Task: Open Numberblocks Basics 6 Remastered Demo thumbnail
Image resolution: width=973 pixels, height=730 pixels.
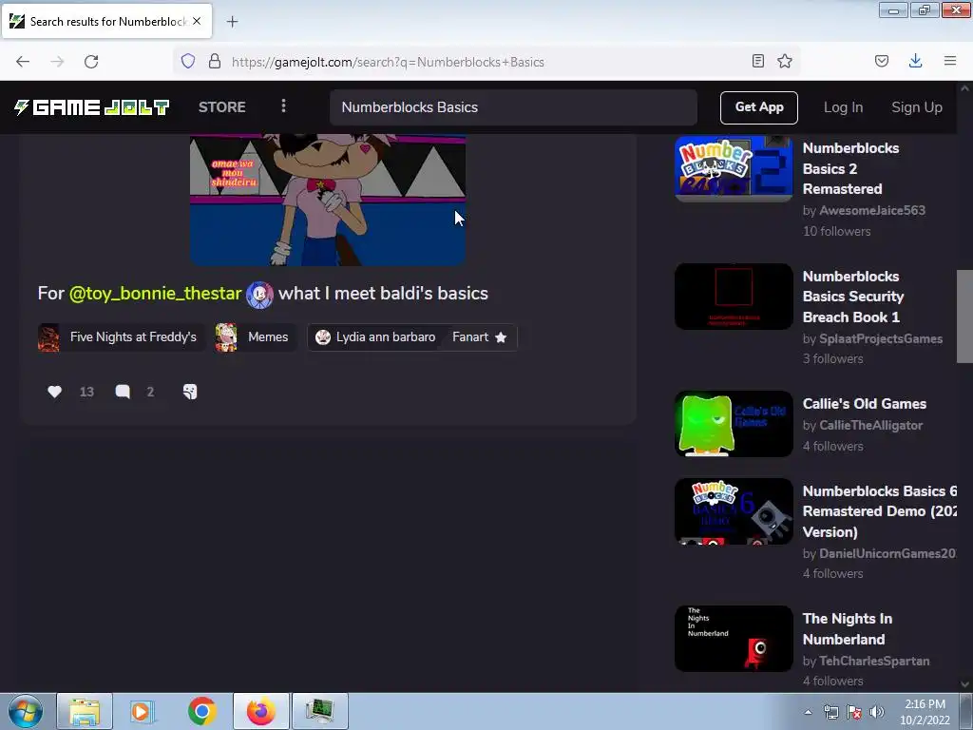Action: click(x=734, y=511)
